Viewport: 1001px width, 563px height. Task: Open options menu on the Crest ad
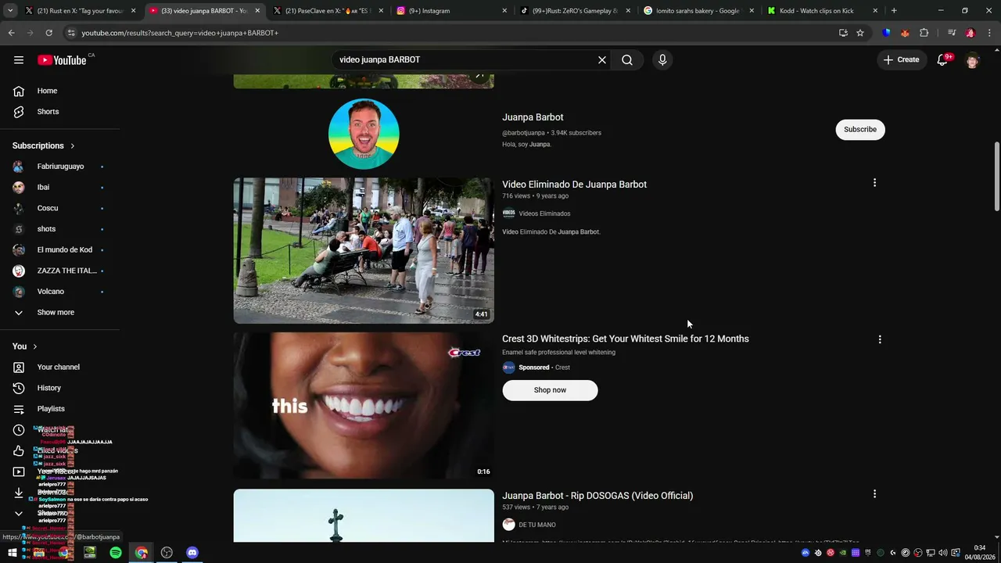880,339
